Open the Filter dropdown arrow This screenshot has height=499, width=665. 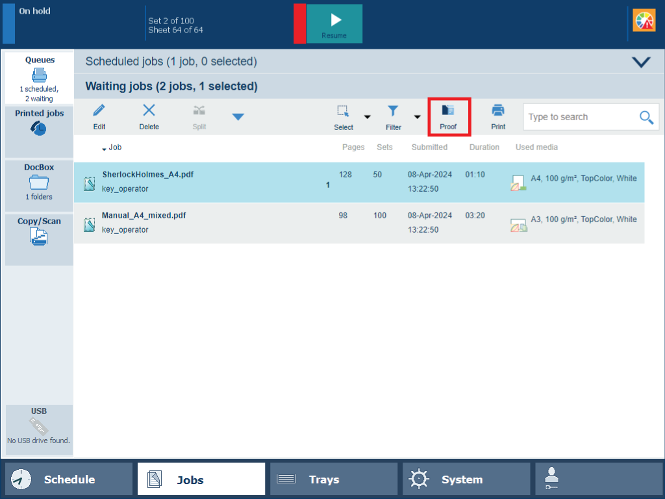[x=417, y=117]
